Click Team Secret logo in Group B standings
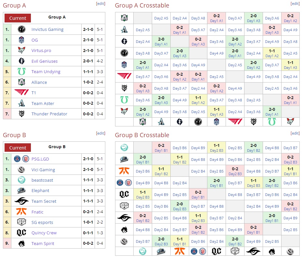This screenshot has height=259, width=302. (x=22, y=201)
